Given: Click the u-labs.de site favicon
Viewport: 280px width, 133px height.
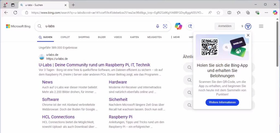Looking at the screenshot, I should coord(42,57).
